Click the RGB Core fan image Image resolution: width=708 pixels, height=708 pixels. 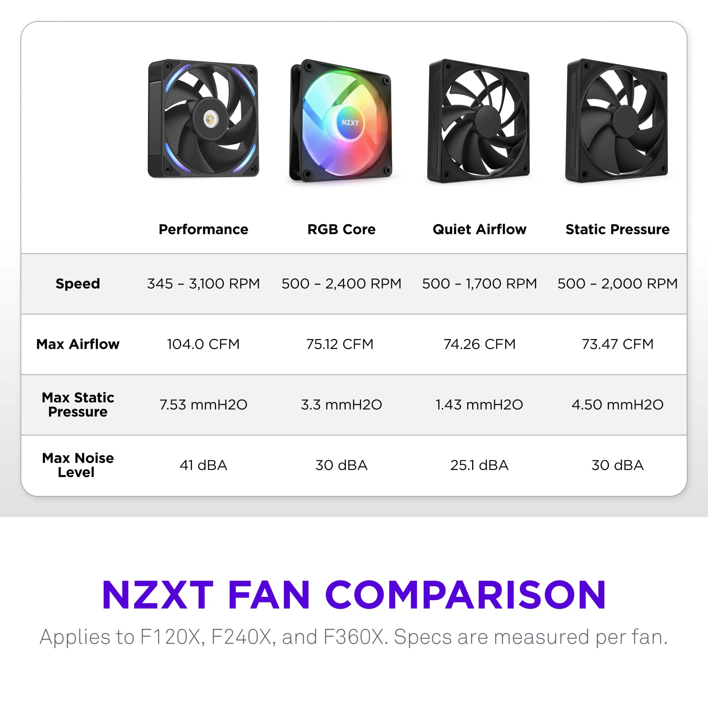pos(341,121)
